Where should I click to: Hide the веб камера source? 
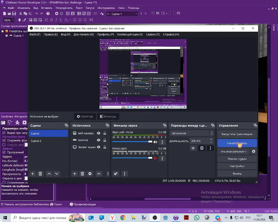pos(99,133)
